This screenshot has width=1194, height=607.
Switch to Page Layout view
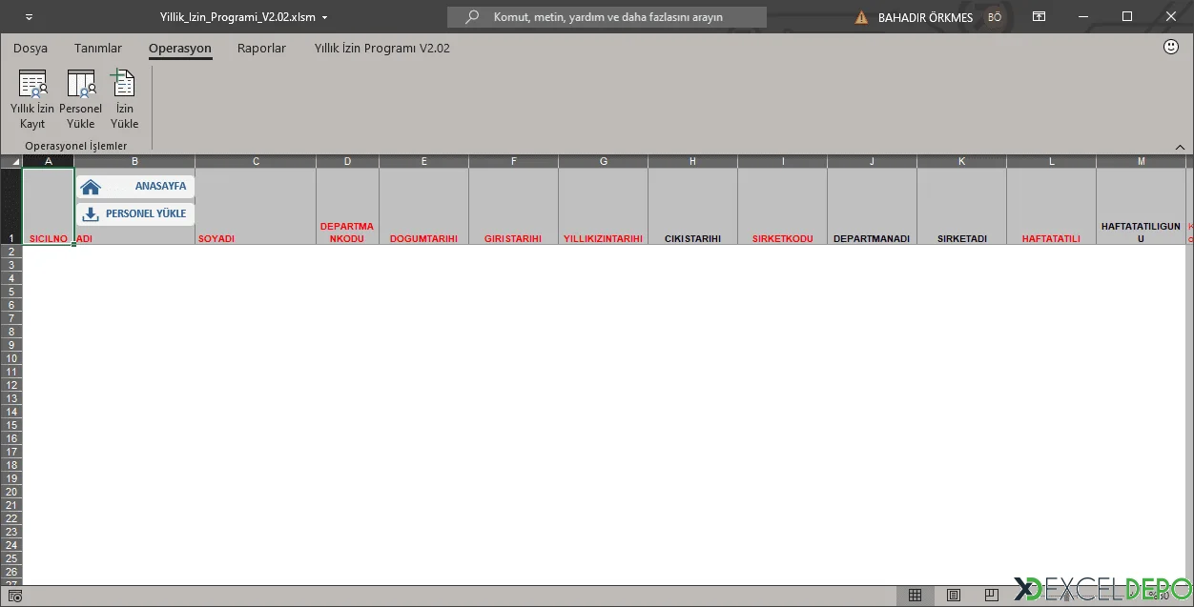(953, 596)
